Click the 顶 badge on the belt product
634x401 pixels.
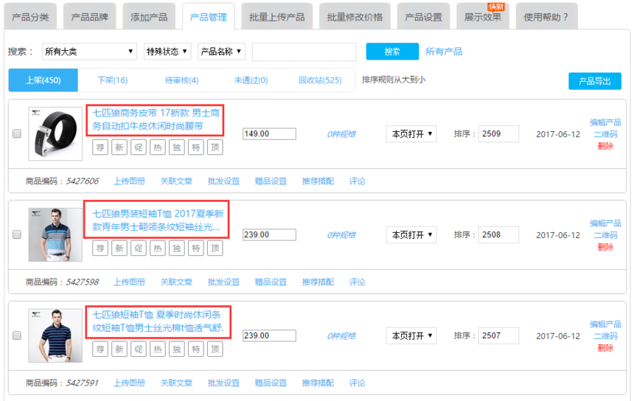pyautogui.click(x=215, y=147)
